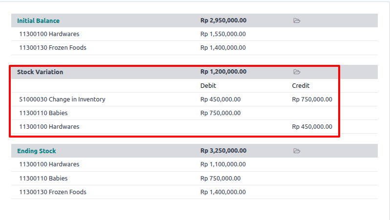Open the Ending Stock link

tap(37, 151)
